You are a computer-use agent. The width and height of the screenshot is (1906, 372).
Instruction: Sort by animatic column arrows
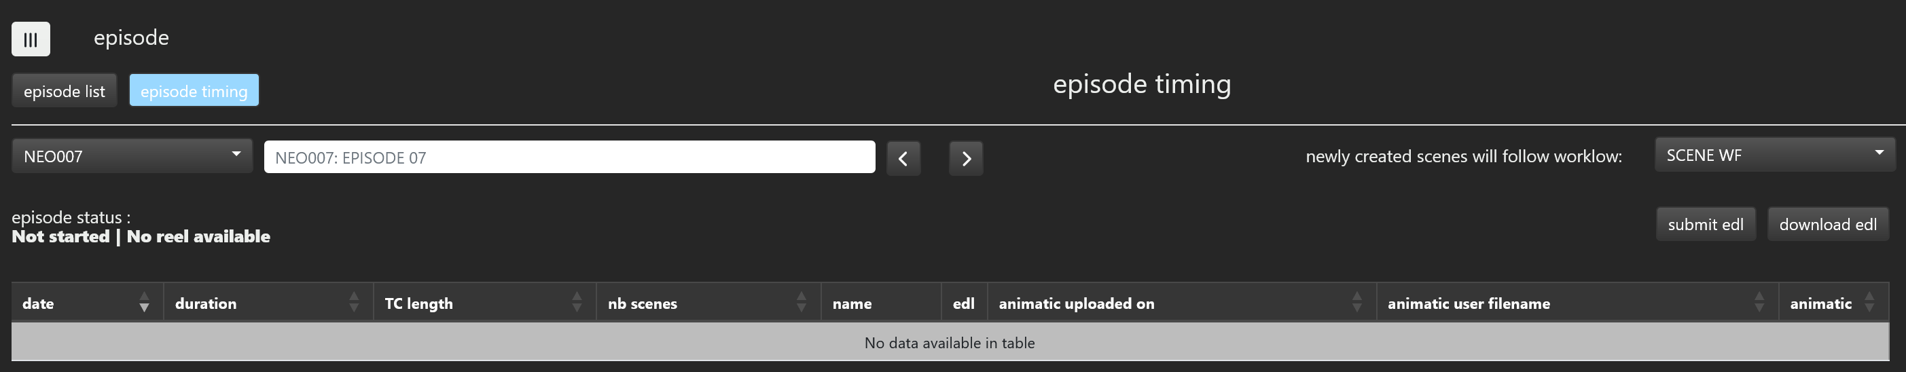pyautogui.click(x=1870, y=302)
